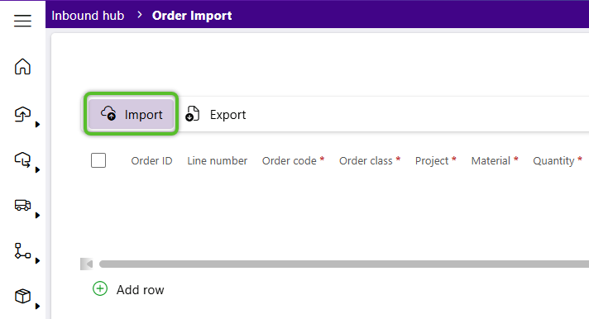Screen dimensions: 589x319
Task: Navigate to Inbound hub breadcrumb
Action: [88, 16]
